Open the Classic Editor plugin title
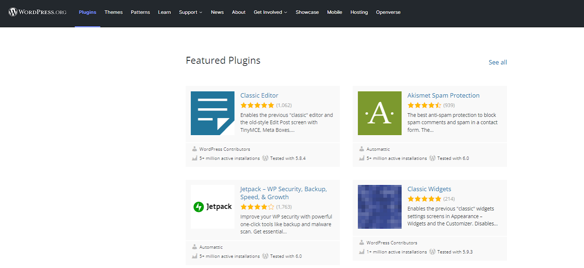This screenshot has width=584, height=268. coord(259,95)
